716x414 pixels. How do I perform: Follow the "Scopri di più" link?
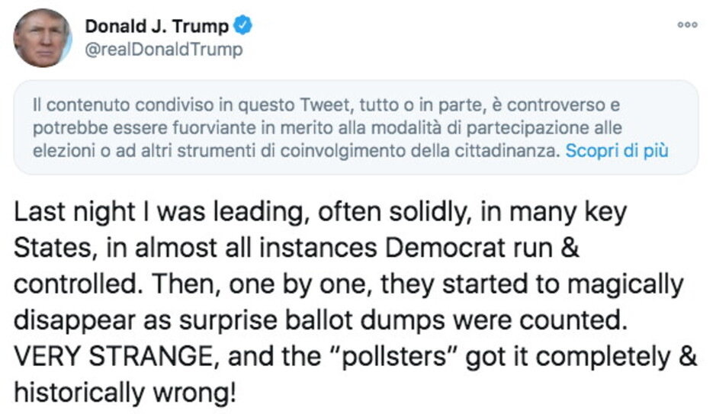[x=616, y=150]
